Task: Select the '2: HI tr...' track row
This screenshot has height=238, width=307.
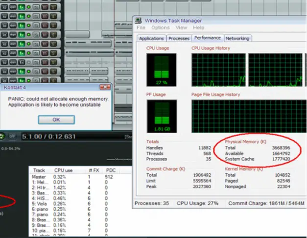Action: (x=80, y=188)
